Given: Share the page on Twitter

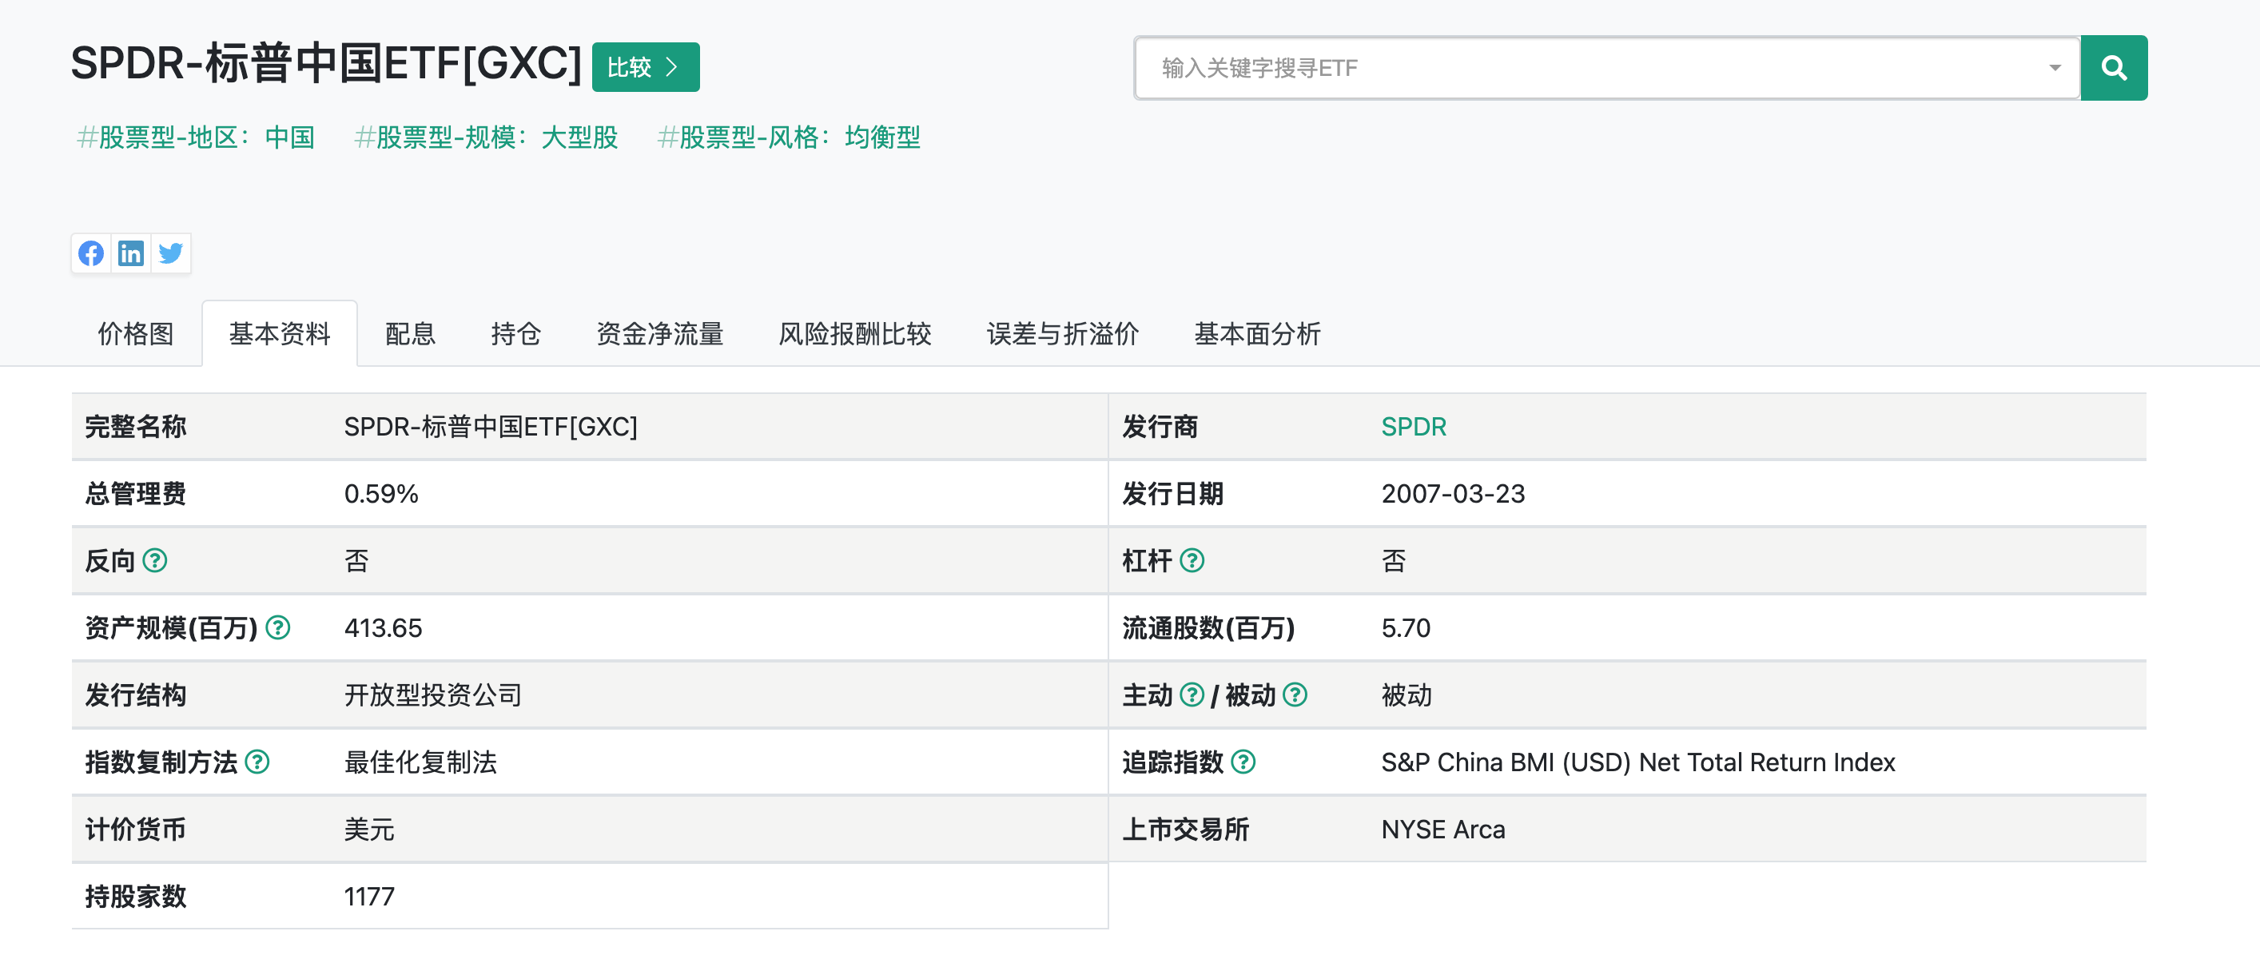Looking at the screenshot, I should (x=171, y=253).
